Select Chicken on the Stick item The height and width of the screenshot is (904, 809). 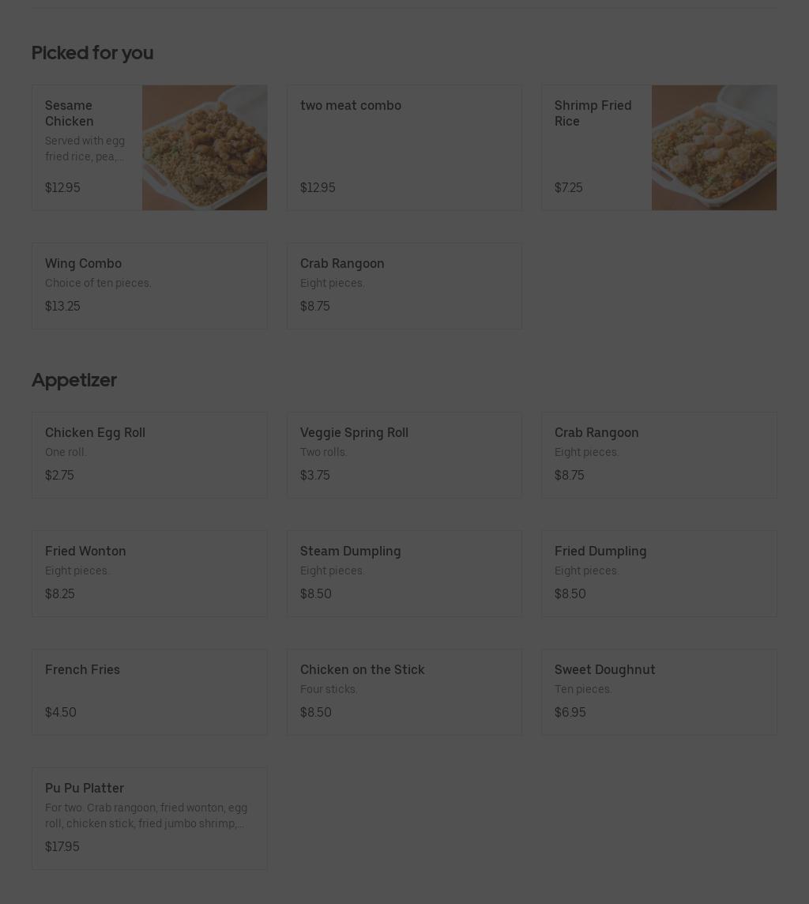pos(404,691)
